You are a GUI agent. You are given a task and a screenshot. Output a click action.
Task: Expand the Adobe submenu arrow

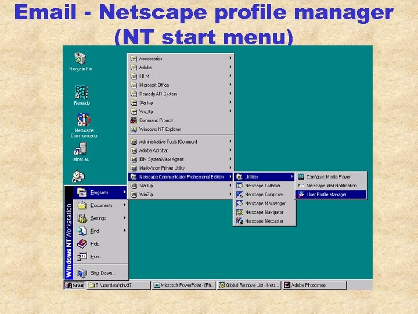[x=230, y=67]
